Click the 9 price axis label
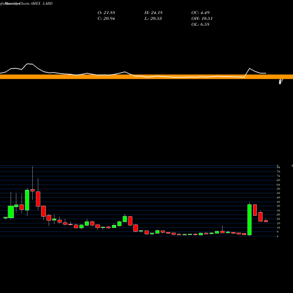This screenshot has width=293, height=293. pos(278,232)
